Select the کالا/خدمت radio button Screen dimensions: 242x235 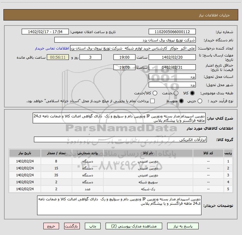pyautogui.click(x=155, y=93)
